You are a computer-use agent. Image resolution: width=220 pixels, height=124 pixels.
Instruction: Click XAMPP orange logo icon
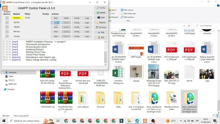tap(5, 8)
